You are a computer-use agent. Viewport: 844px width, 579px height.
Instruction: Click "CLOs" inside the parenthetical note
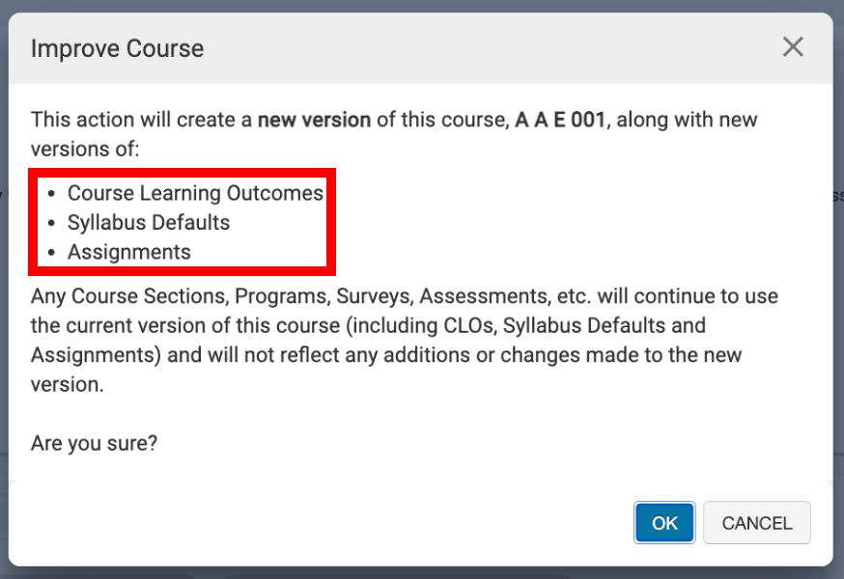coord(464,325)
